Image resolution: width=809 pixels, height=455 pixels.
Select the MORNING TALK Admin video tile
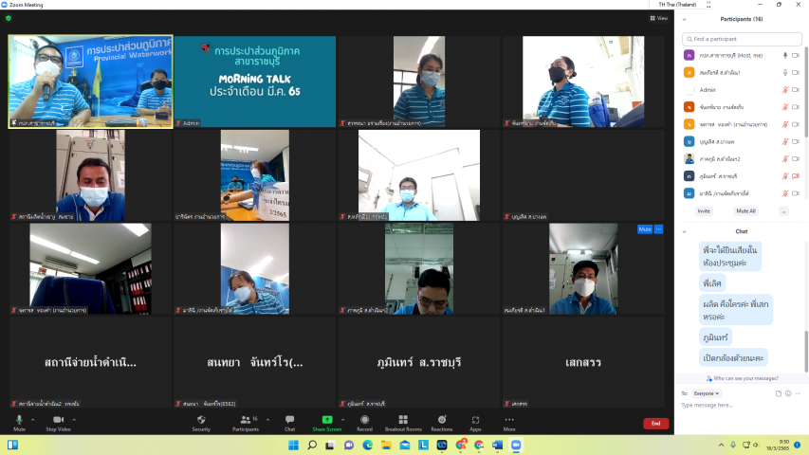pos(255,82)
